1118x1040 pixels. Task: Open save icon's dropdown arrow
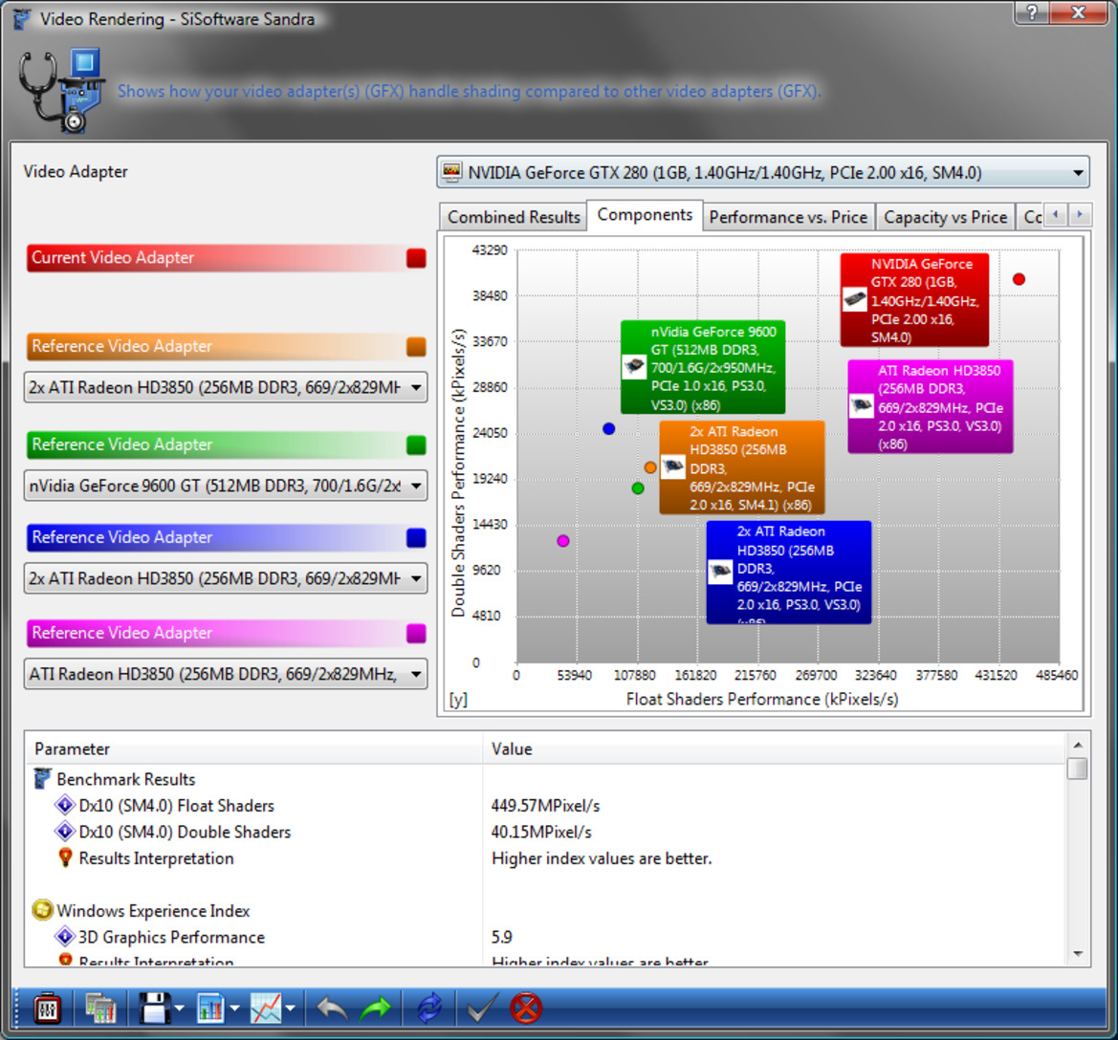(x=179, y=1008)
